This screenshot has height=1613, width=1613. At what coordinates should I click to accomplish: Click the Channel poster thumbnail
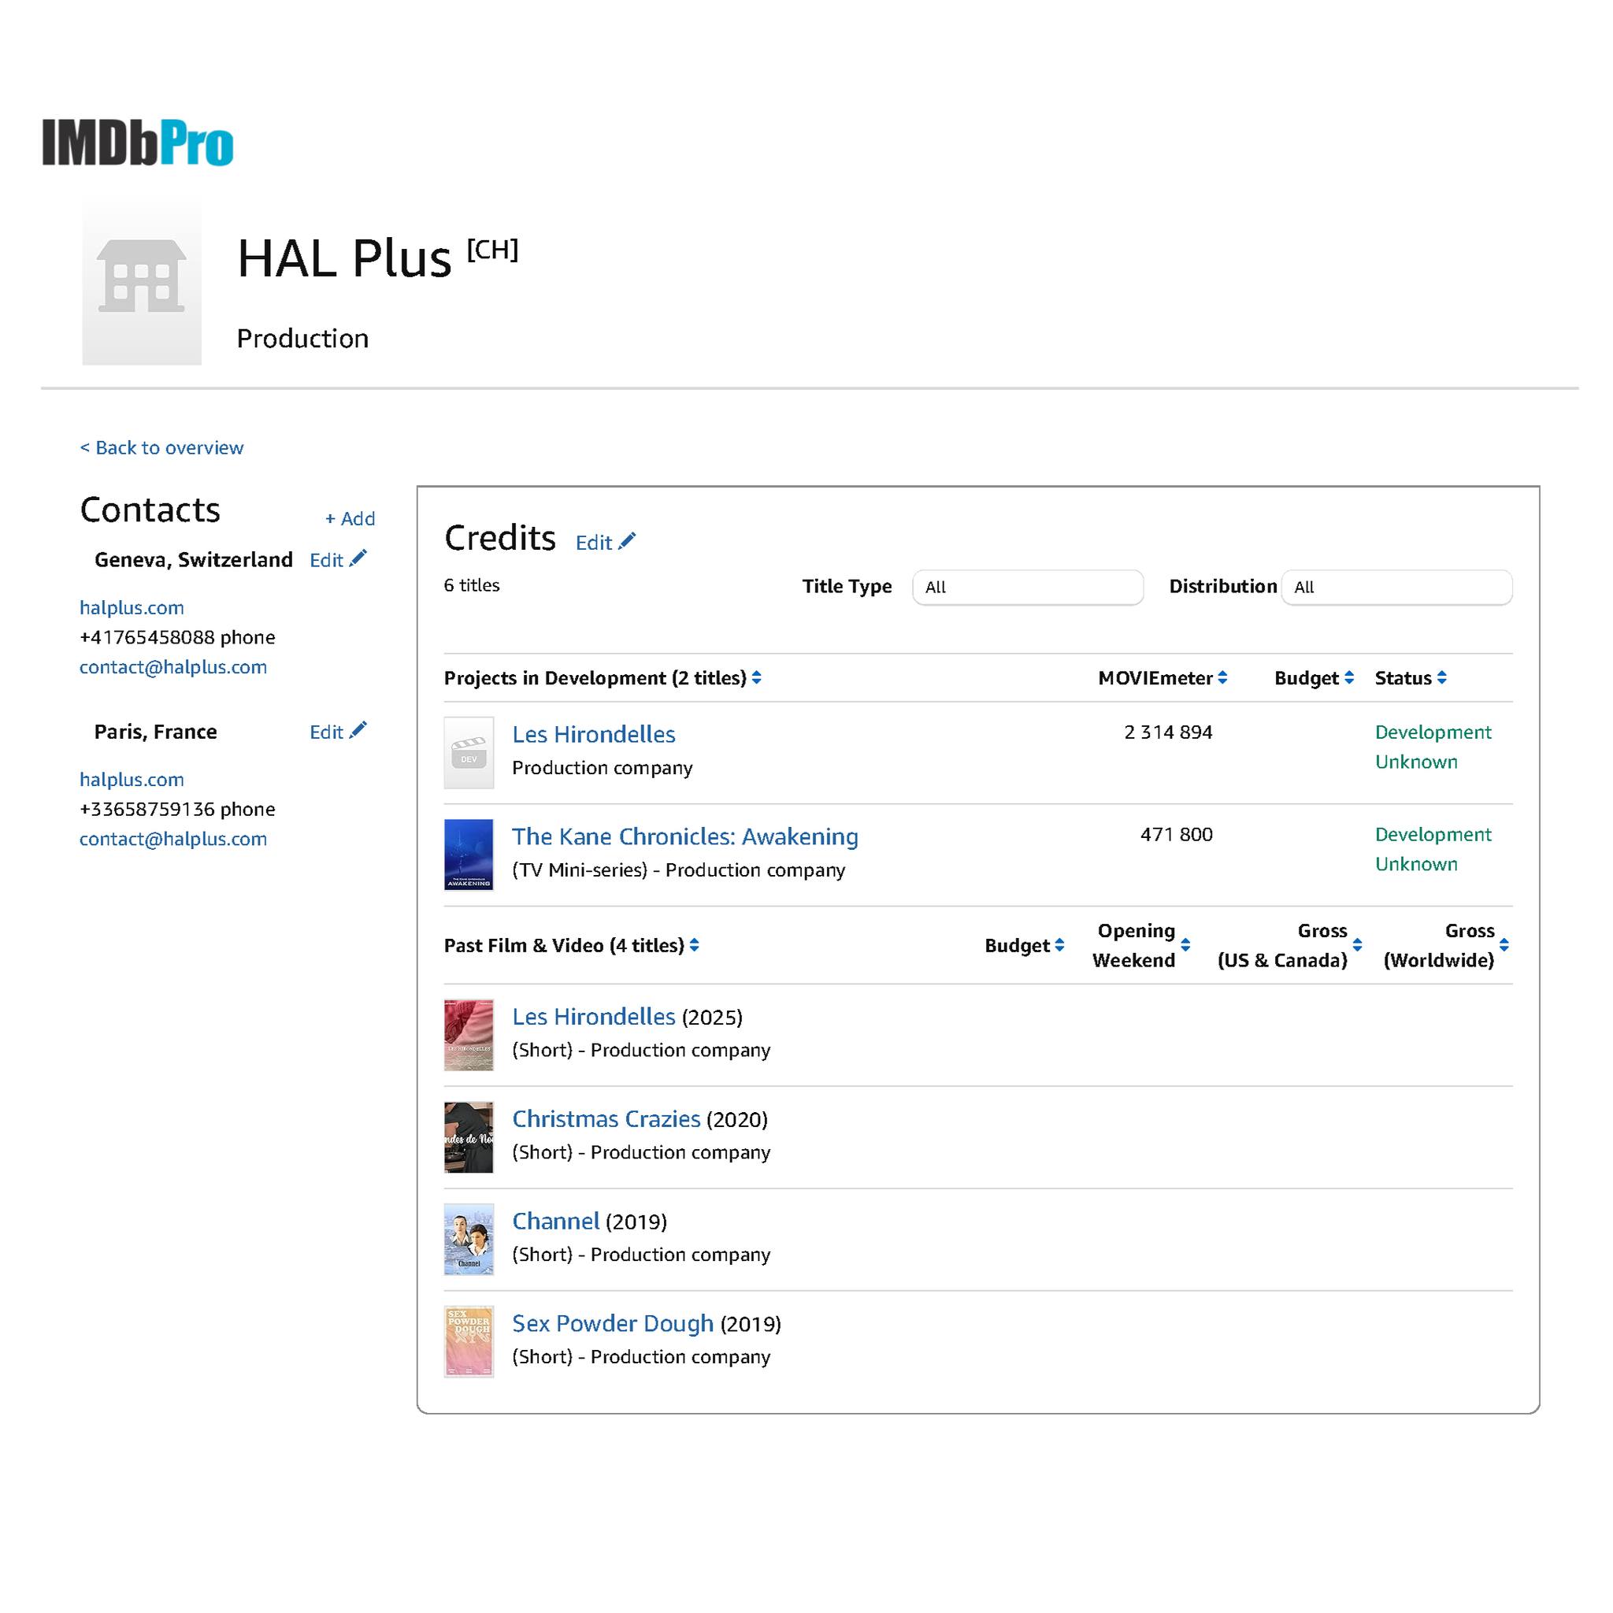pyautogui.click(x=469, y=1240)
